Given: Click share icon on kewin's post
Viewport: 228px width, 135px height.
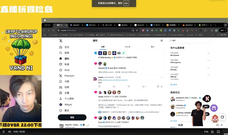Looking at the screenshot, I should (x=162, y=86).
